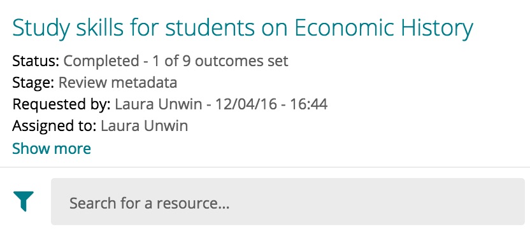Click the horizontal divider below Show more

265,167
